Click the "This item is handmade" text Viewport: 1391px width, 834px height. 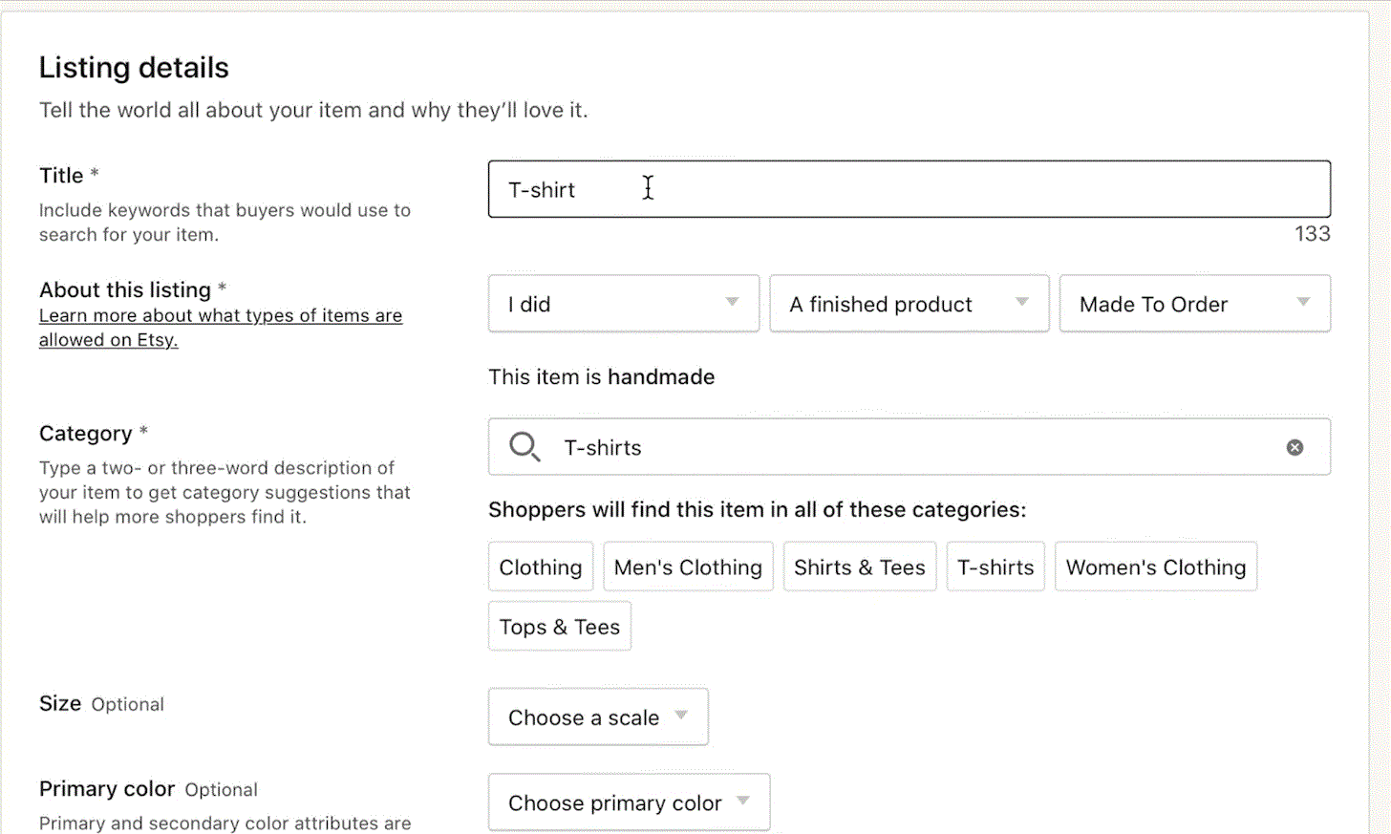click(x=602, y=377)
